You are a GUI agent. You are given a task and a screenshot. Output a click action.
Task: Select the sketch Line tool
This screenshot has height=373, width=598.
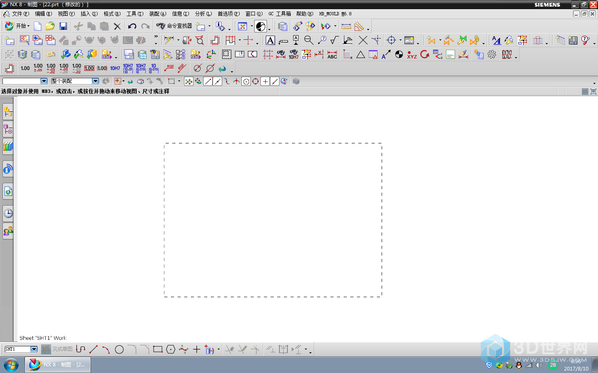pyautogui.click(x=93, y=349)
